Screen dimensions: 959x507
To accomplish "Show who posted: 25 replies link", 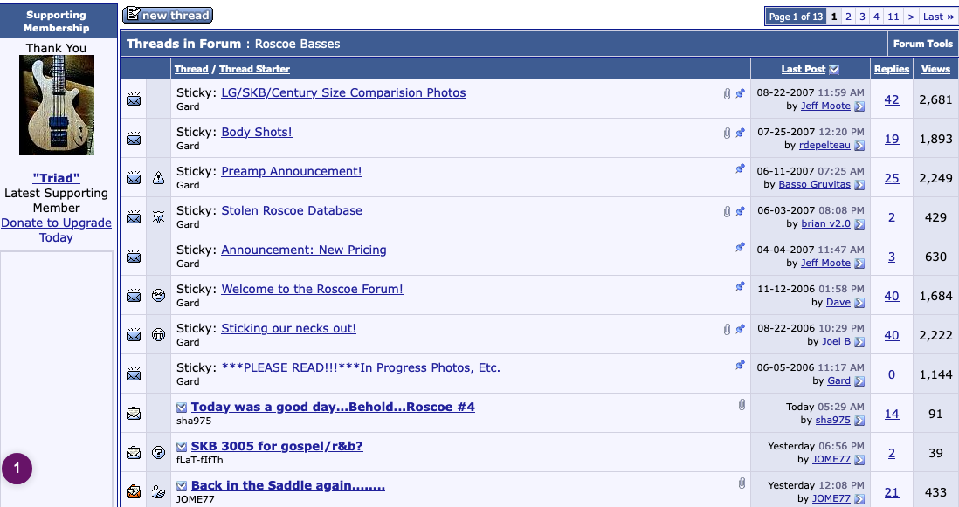I will pyautogui.click(x=892, y=178).
